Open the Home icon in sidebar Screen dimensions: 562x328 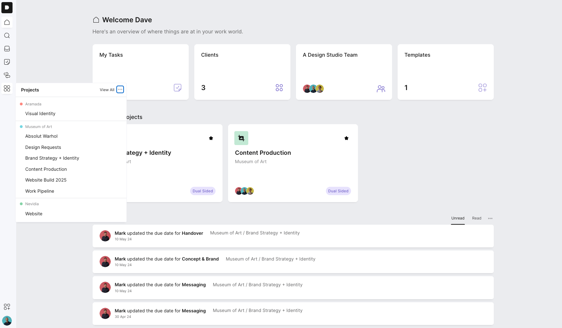click(x=7, y=22)
